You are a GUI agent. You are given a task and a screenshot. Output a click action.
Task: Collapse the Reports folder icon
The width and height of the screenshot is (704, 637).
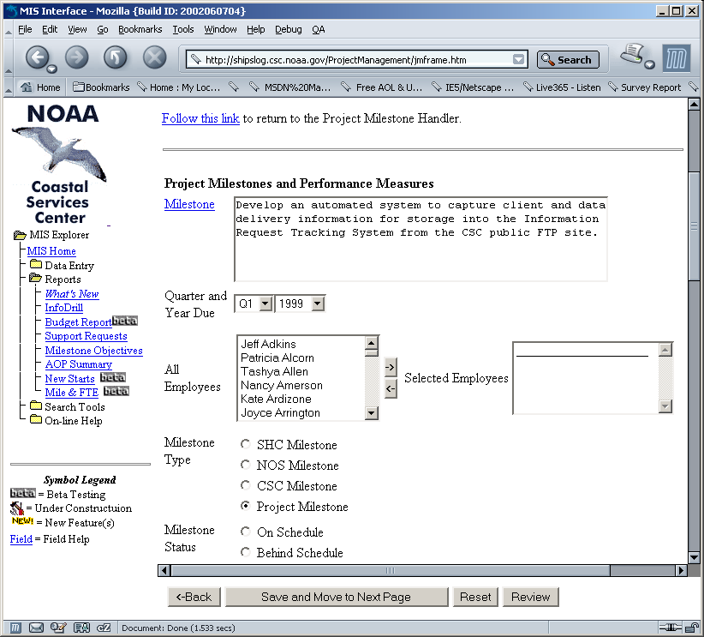[x=35, y=279]
